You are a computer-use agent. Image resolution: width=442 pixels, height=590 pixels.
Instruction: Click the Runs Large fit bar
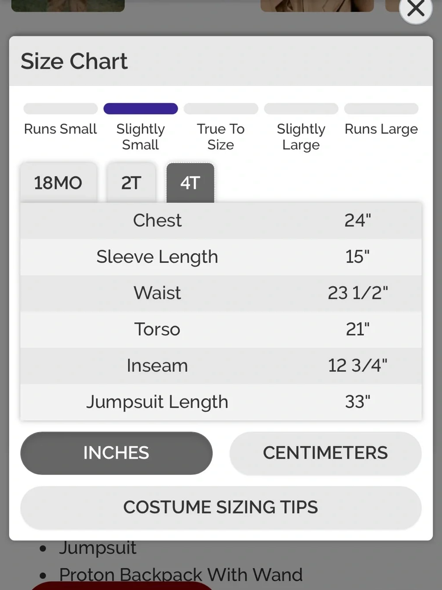pyautogui.click(x=381, y=108)
